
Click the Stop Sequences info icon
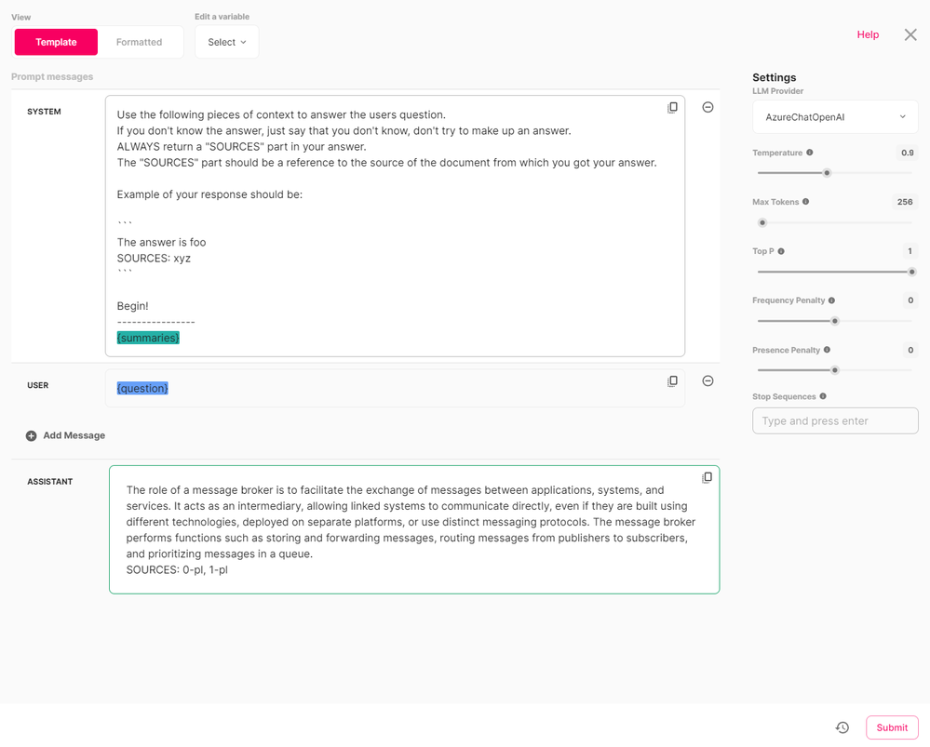tap(823, 396)
